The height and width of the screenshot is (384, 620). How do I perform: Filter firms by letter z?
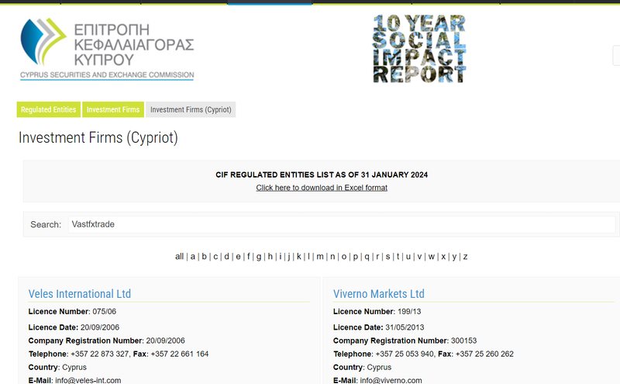pyautogui.click(x=466, y=257)
